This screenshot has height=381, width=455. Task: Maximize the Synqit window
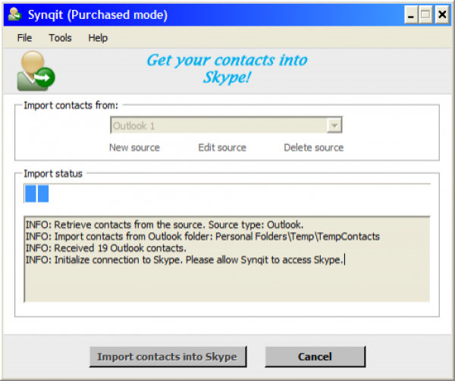(x=425, y=14)
